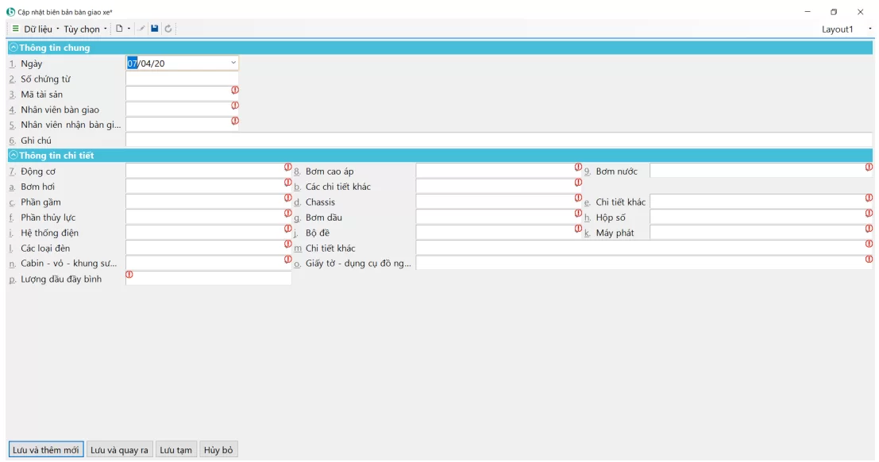Open the Dữ liệu menu
This screenshot has height=462, width=879.
pyautogui.click(x=38, y=29)
